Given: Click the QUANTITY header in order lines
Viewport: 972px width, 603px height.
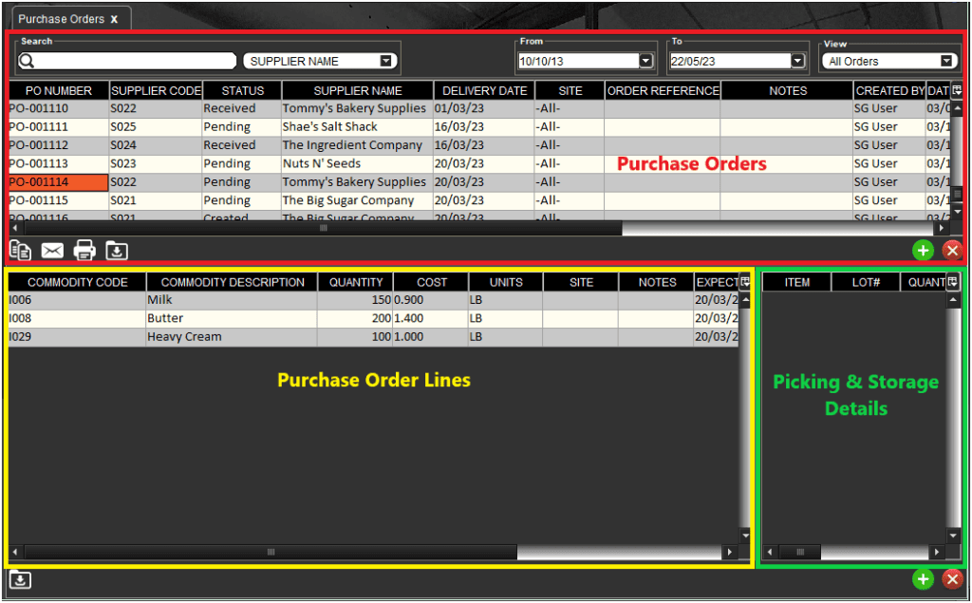Looking at the screenshot, I should tap(356, 282).
